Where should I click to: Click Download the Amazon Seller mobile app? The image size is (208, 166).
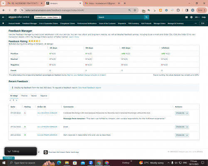(64, 152)
